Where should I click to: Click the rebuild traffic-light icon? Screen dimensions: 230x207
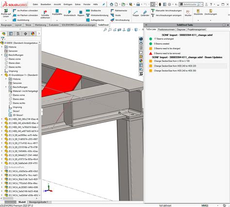tap(160, 4)
